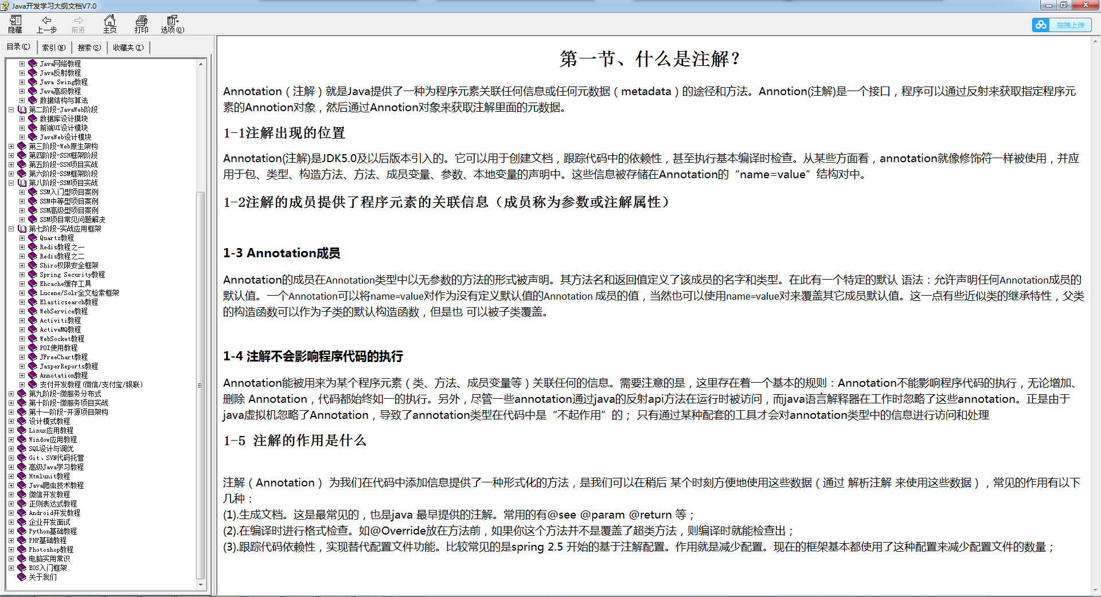This screenshot has width=1101, height=597.
Task: Switch to the 目录 tab
Action: 18,47
